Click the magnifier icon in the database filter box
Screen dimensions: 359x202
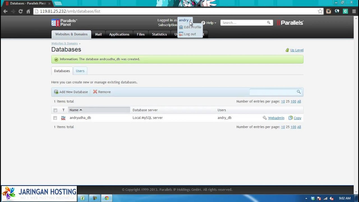(299, 92)
